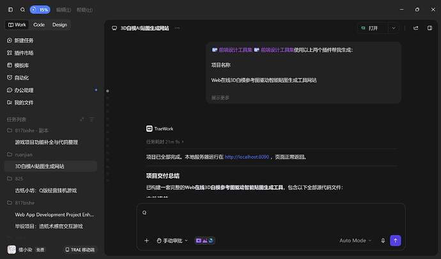
Task: Switch to the Design tab
Action: click(59, 25)
